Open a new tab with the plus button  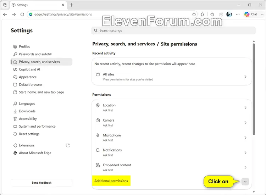coord(72,5)
